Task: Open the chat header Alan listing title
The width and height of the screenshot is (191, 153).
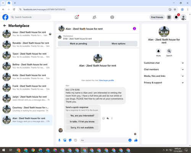Action: (x=84, y=29)
